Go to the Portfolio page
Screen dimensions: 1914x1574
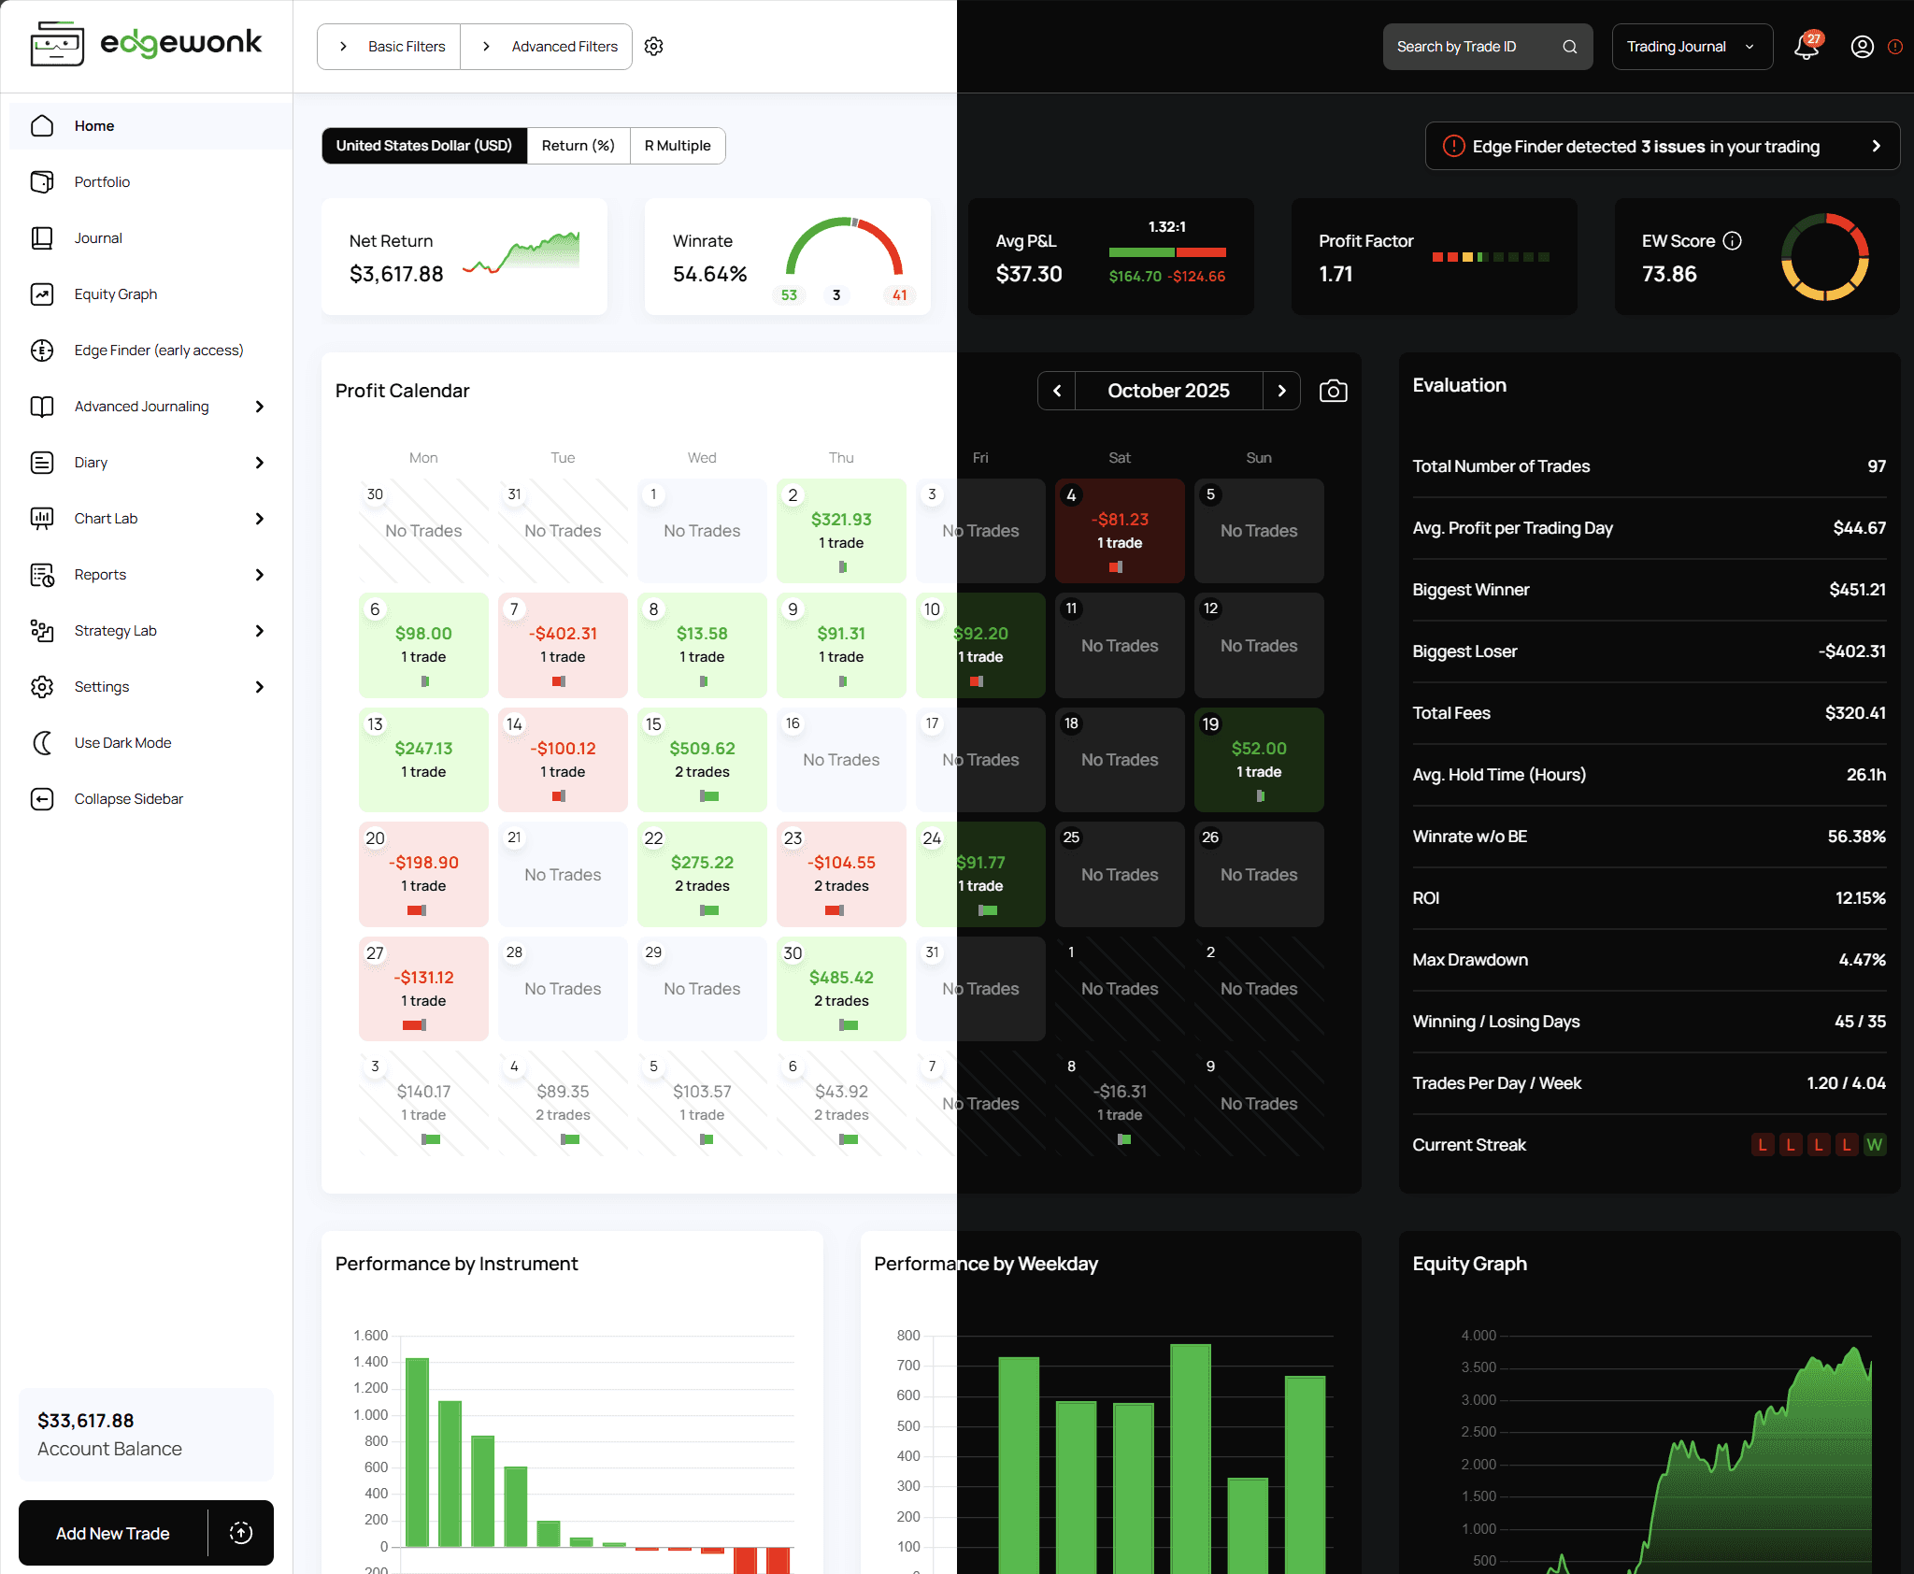click(x=102, y=182)
